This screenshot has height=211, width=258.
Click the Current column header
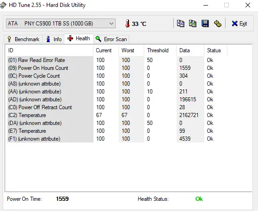(x=106, y=50)
